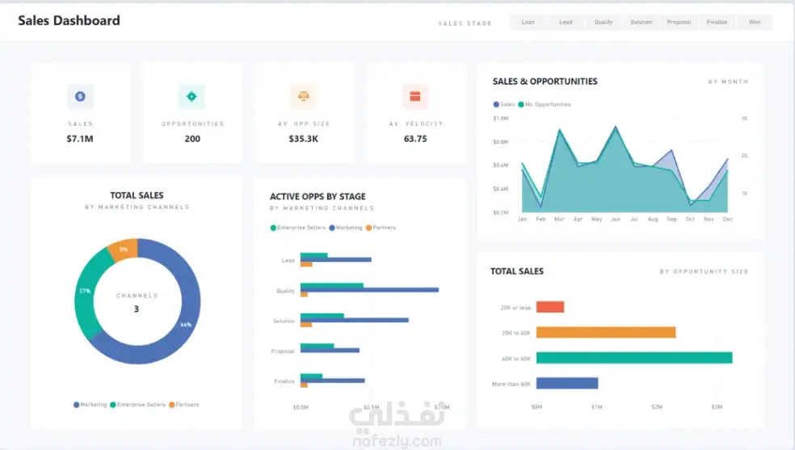Click the No. Opportunities legend entry
795x450 pixels.
(545, 104)
